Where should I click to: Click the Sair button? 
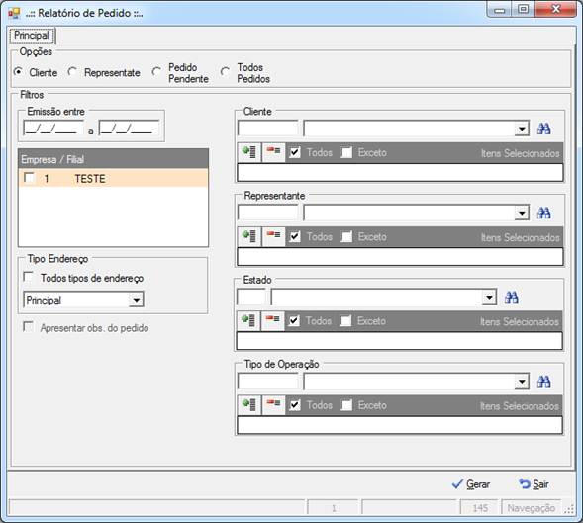tap(534, 484)
